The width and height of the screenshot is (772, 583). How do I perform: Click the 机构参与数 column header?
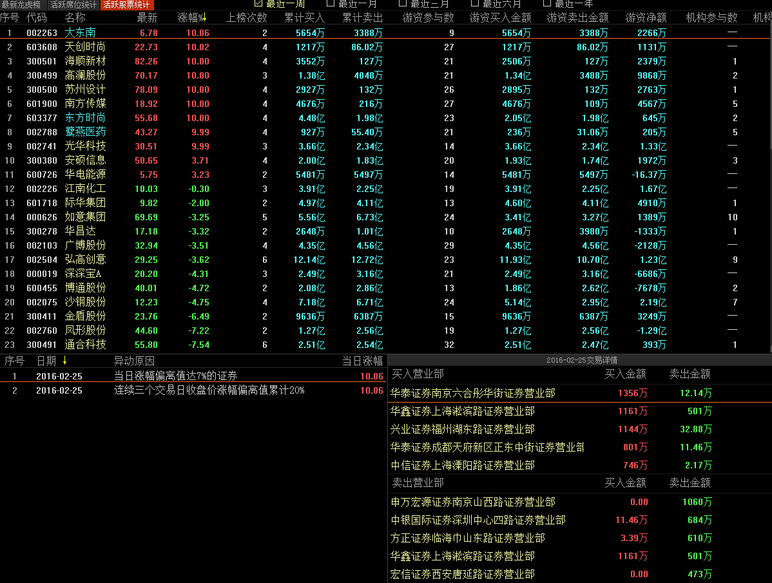click(712, 17)
